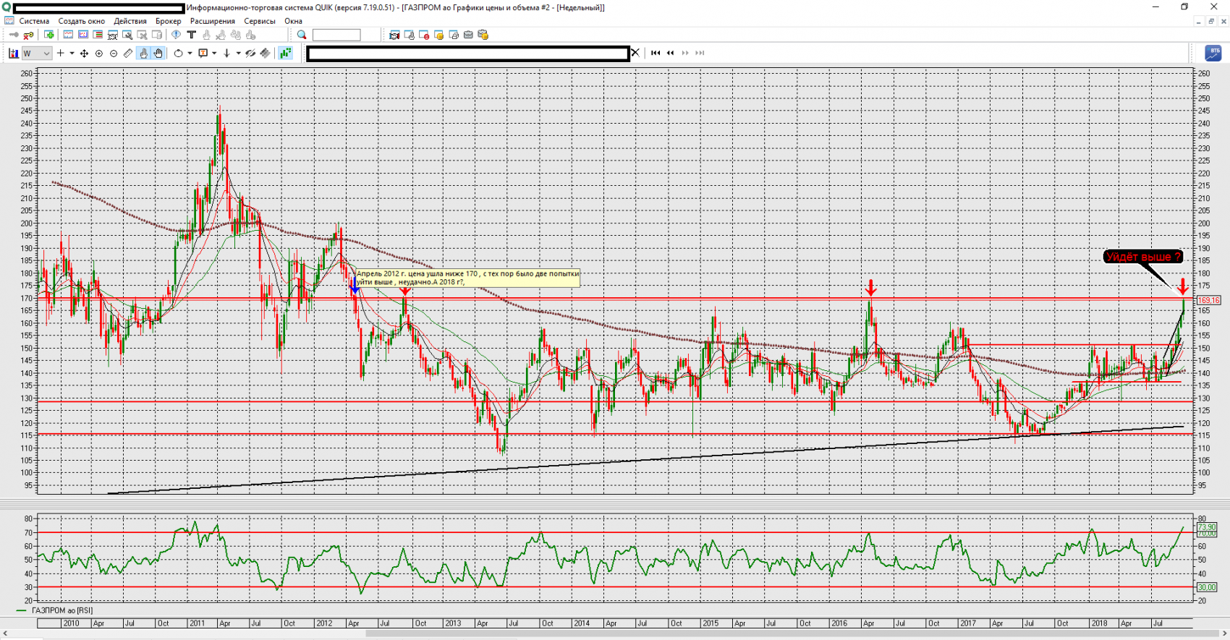The width and height of the screenshot is (1230, 640).
Task: Toggle the open hand pan mode button
Action: click(158, 54)
